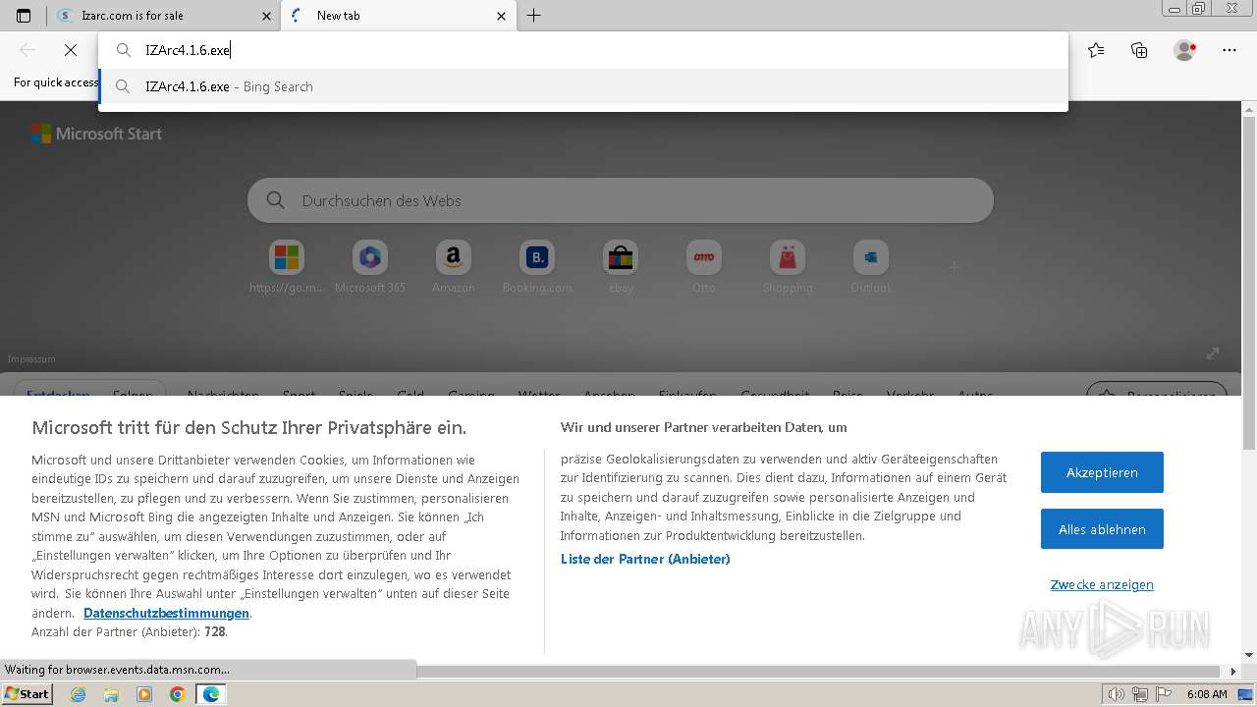Open the ebay quick link
Screen dimensions: 1257x707
coord(621,267)
